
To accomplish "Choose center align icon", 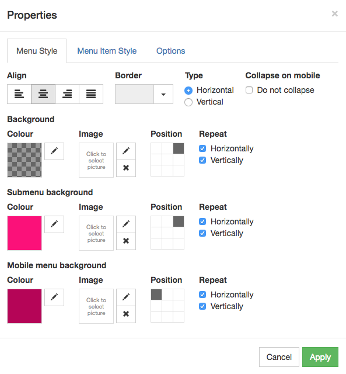I will click(43, 94).
